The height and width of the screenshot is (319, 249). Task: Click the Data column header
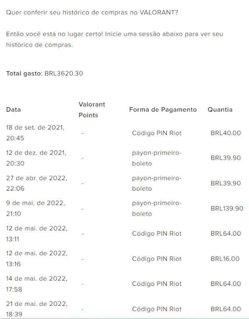click(14, 110)
